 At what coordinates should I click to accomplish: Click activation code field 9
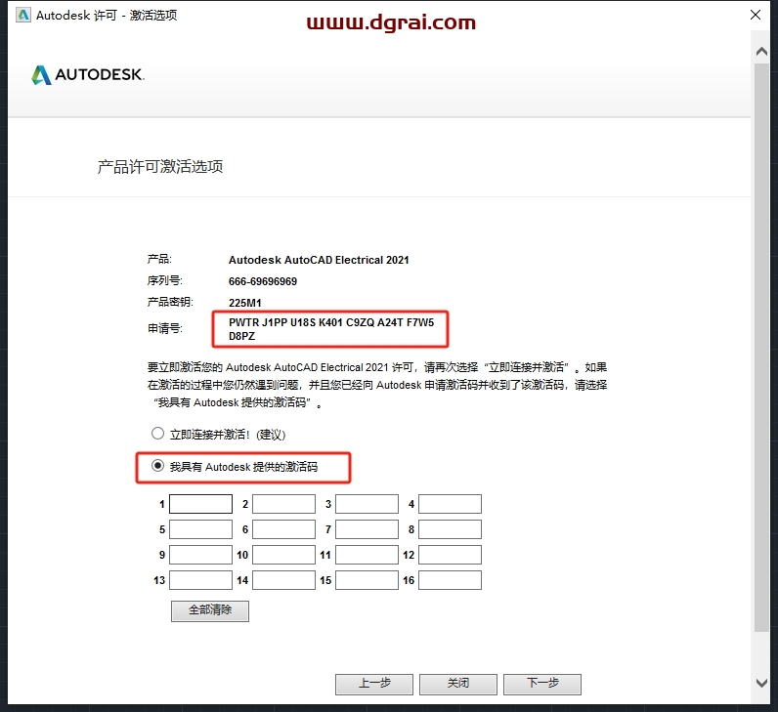200,555
